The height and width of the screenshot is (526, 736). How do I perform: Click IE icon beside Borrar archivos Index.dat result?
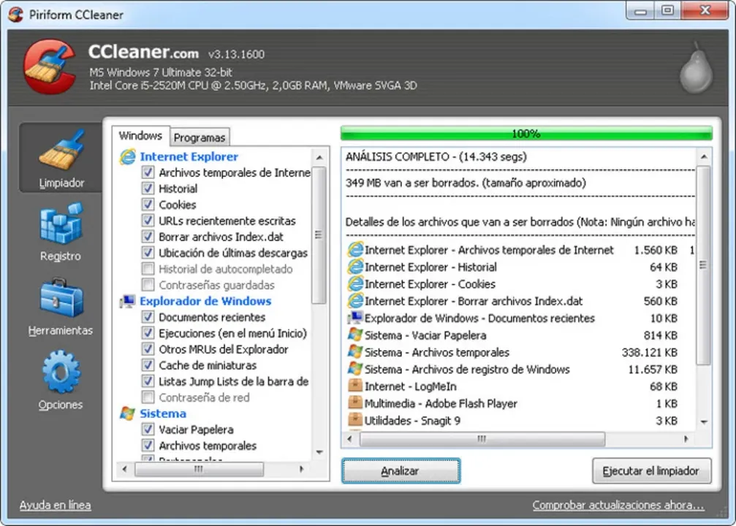(355, 301)
